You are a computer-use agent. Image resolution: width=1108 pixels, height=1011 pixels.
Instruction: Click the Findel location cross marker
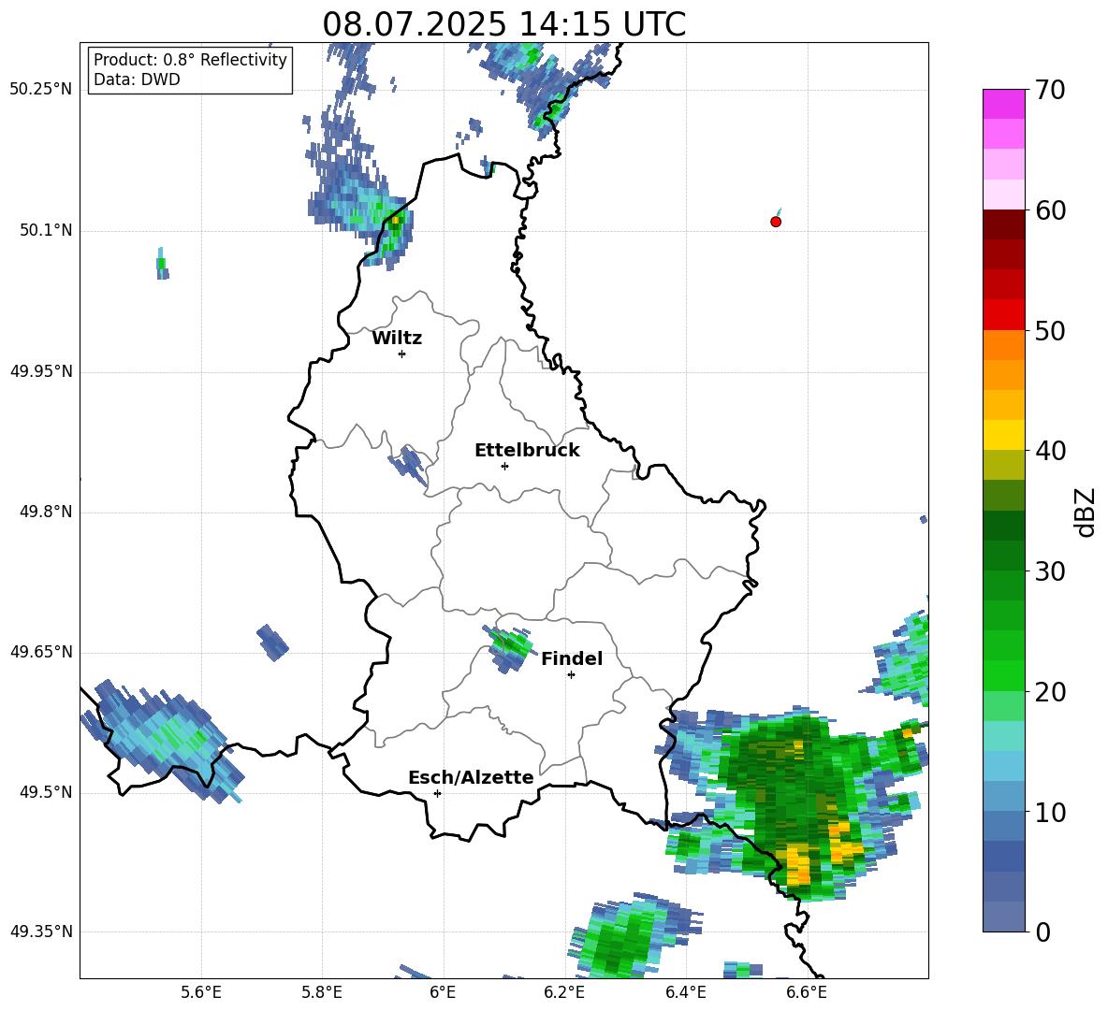[571, 675]
